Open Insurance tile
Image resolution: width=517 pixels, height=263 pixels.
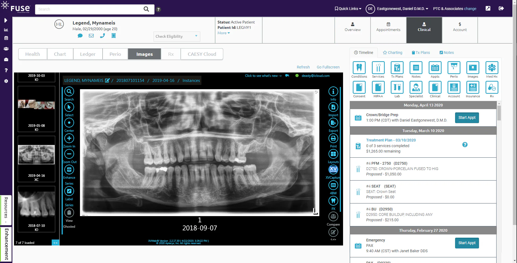pos(473,87)
